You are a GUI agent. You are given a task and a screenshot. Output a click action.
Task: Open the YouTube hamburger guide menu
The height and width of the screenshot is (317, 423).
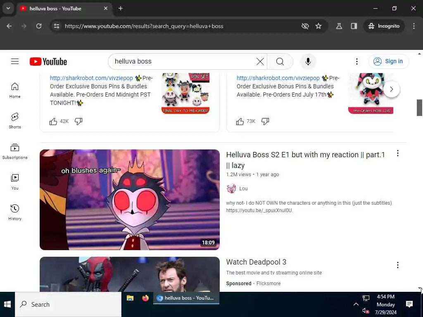tap(15, 62)
